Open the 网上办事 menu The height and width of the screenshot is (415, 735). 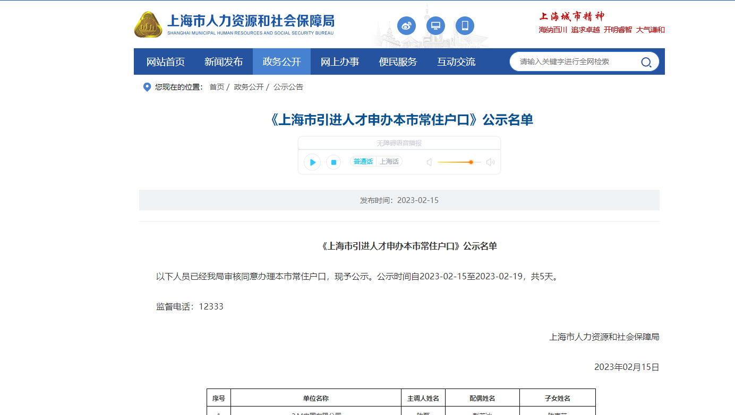[x=340, y=61]
